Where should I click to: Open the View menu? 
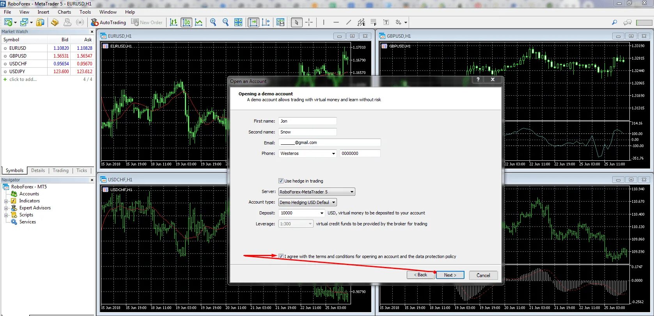(24, 12)
